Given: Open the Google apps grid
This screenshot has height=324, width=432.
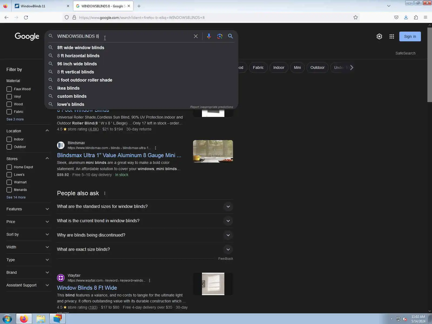Looking at the screenshot, I should pos(392,36).
